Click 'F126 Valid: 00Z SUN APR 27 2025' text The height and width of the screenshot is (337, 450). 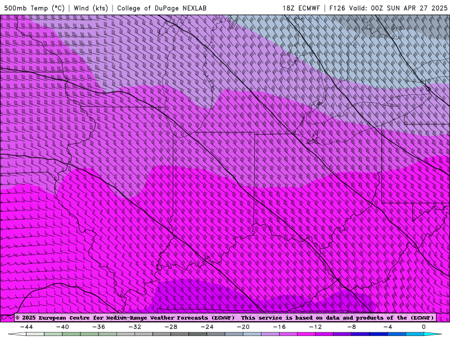pos(388,8)
